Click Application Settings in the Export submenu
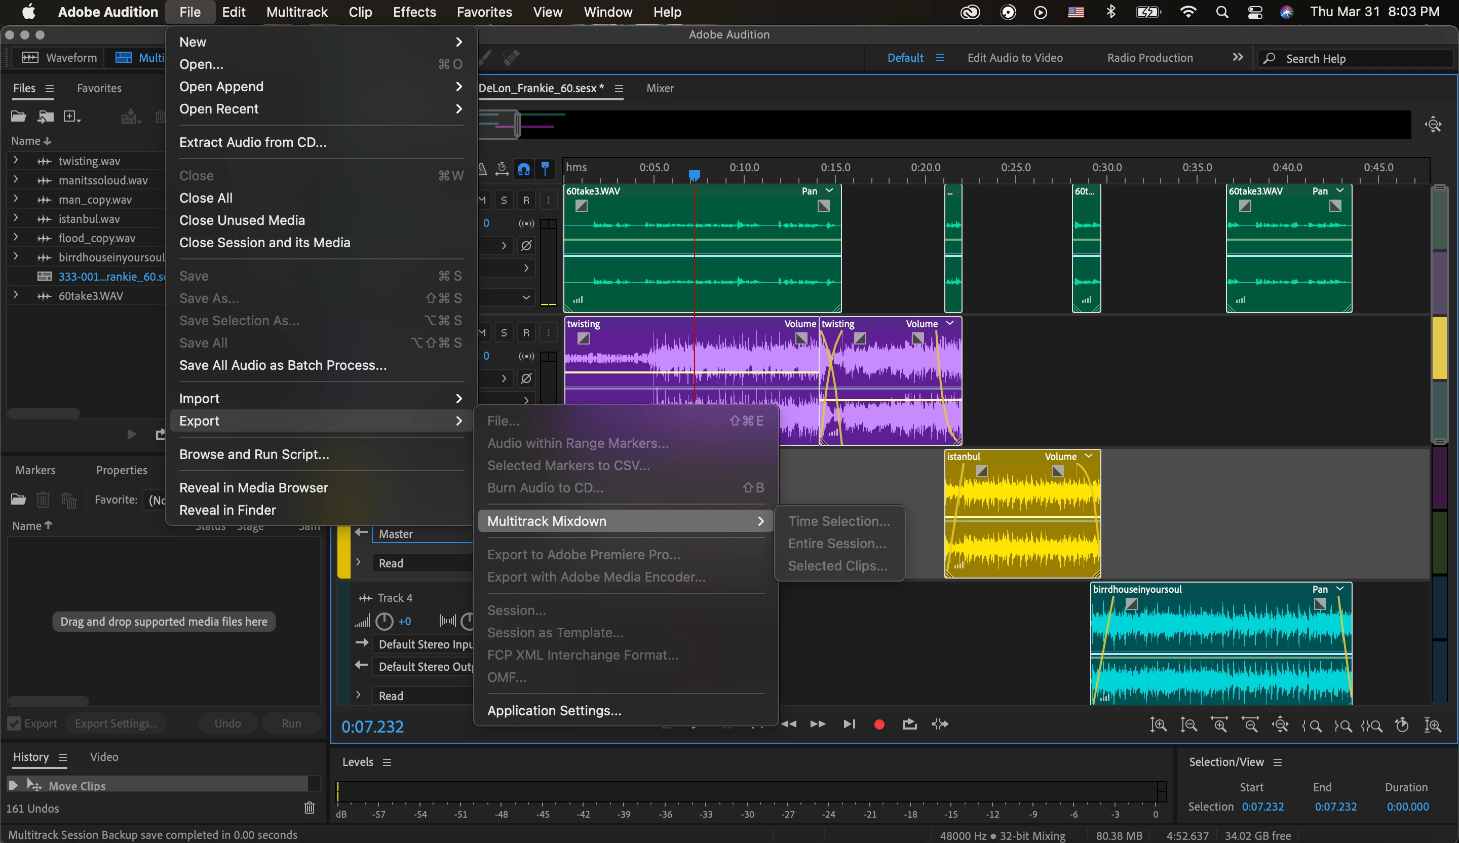This screenshot has width=1459, height=843. tap(554, 710)
